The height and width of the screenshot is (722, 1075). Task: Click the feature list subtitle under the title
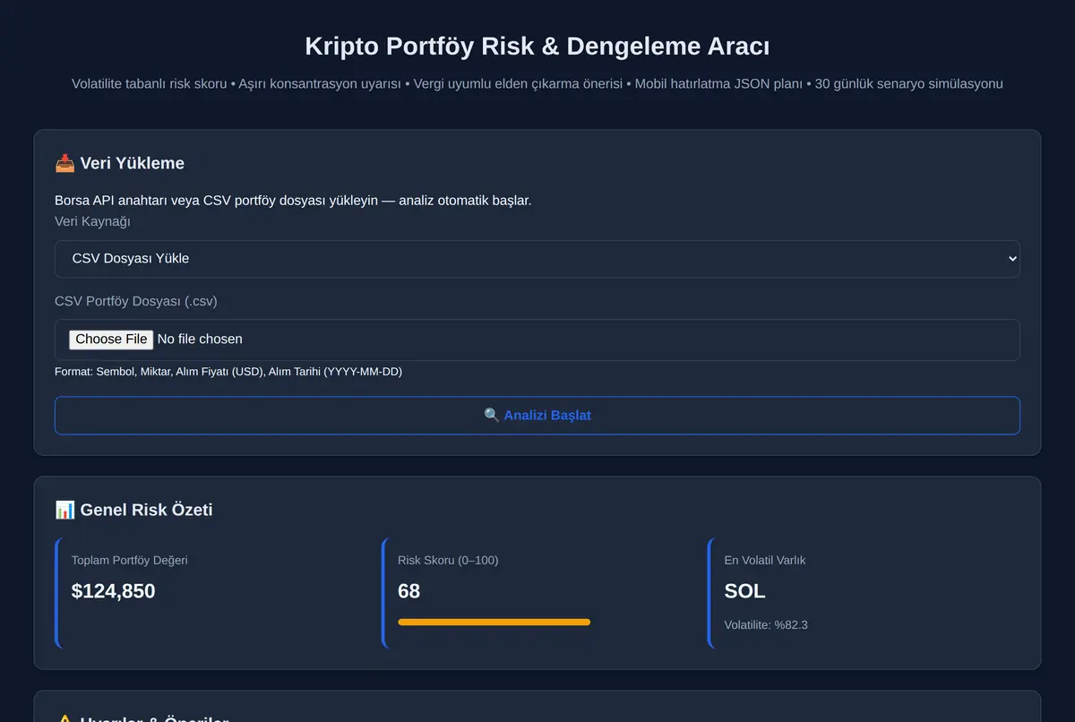tap(537, 84)
